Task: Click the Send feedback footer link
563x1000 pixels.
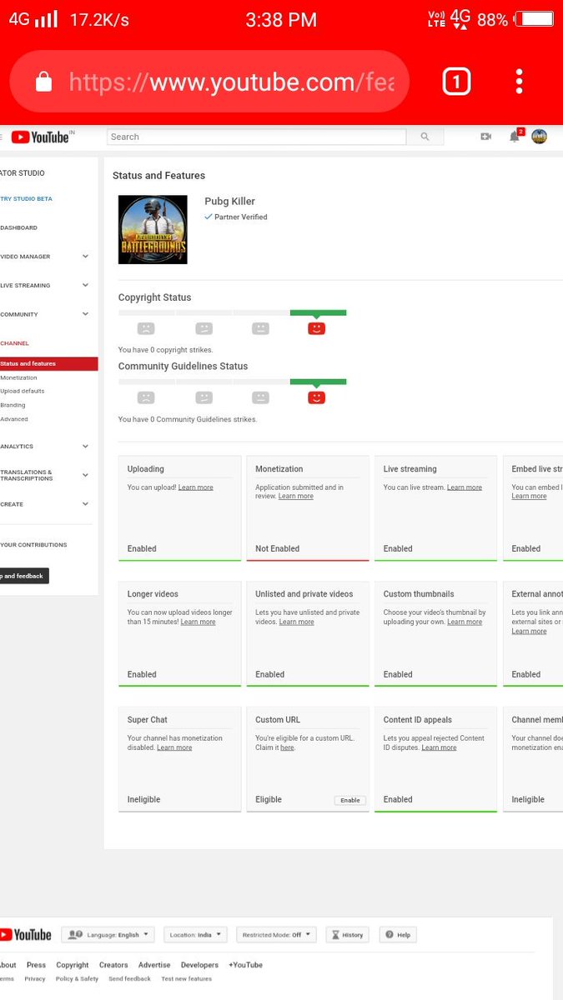Action: [130, 979]
